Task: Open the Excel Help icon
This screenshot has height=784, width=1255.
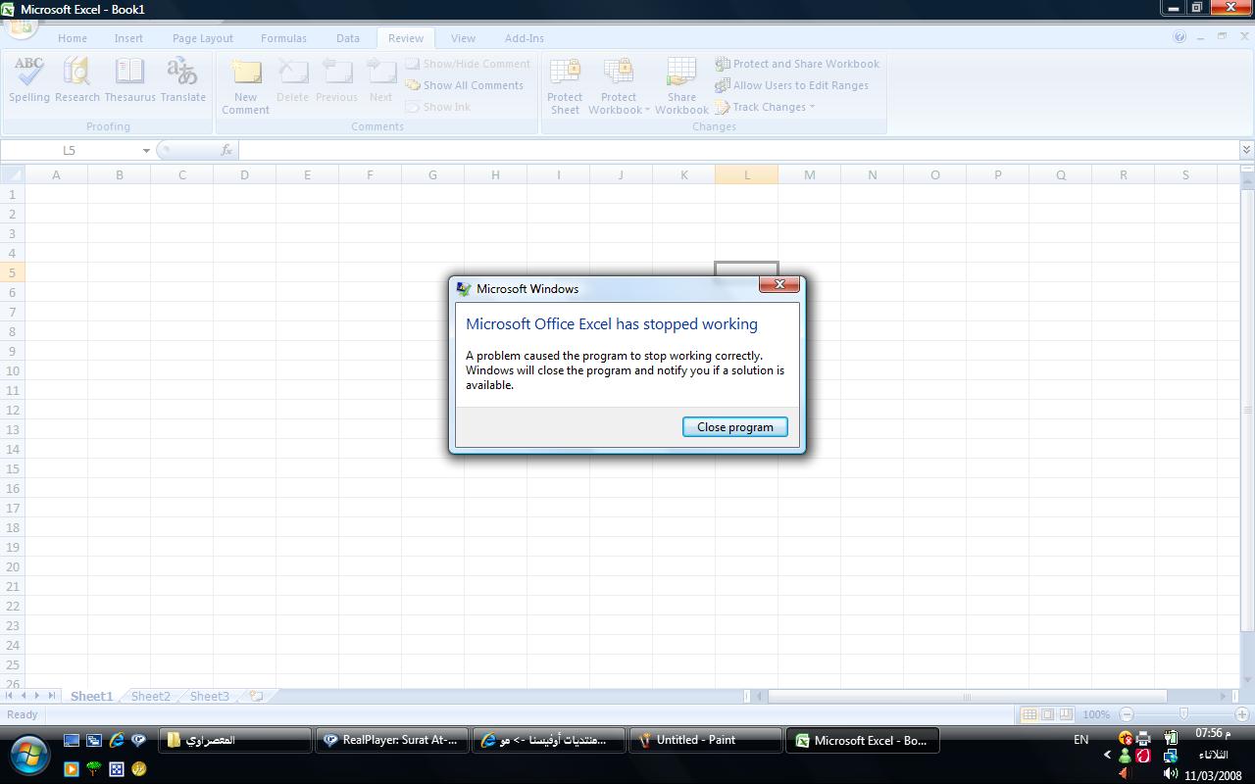Action: coord(1180,37)
